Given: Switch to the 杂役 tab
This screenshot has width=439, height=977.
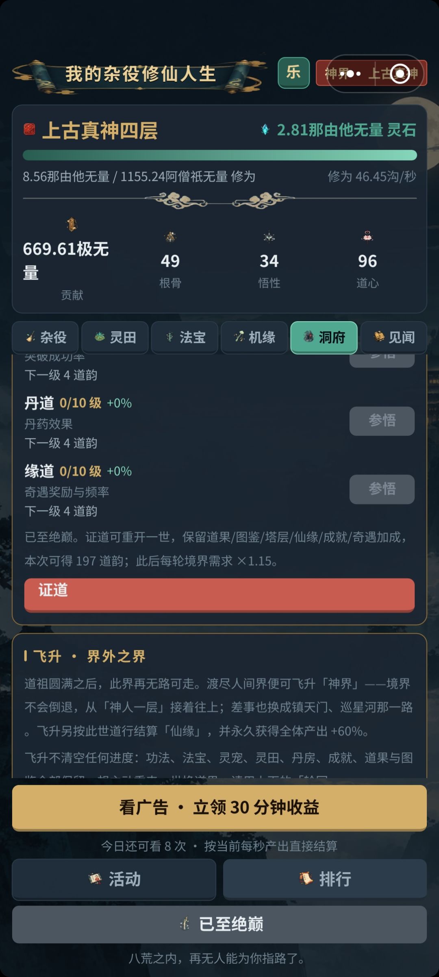Looking at the screenshot, I should pos(45,337).
